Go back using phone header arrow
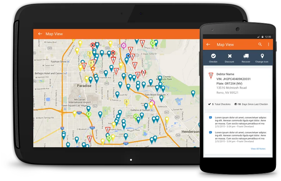 pos(208,44)
